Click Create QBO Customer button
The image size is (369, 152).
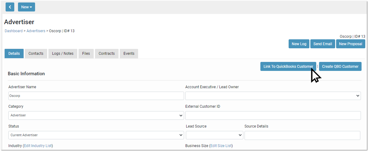tap(340, 67)
